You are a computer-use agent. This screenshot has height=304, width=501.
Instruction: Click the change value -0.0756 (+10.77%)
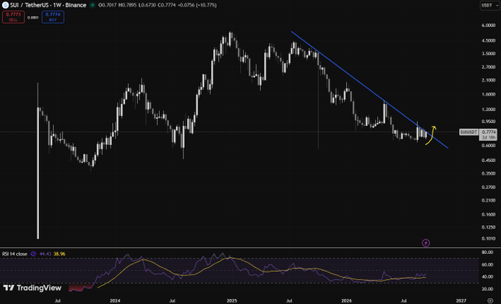pyautogui.click(x=197, y=5)
